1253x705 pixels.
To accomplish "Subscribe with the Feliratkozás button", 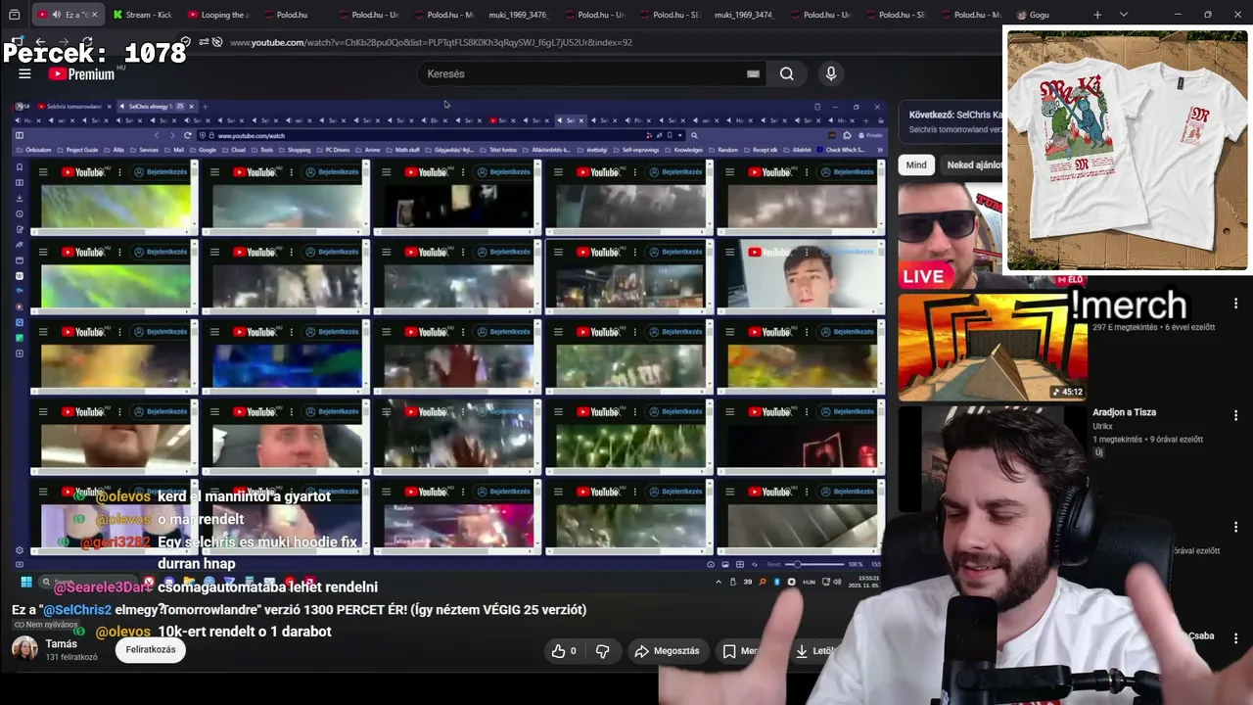I will 151,649.
